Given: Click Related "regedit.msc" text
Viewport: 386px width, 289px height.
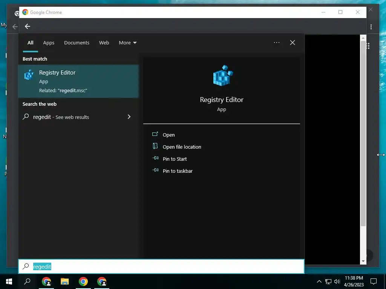Looking at the screenshot, I should pos(63,90).
